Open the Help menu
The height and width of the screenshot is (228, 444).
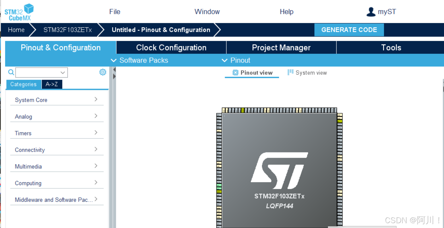pyautogui.click(x=286, y=12)
